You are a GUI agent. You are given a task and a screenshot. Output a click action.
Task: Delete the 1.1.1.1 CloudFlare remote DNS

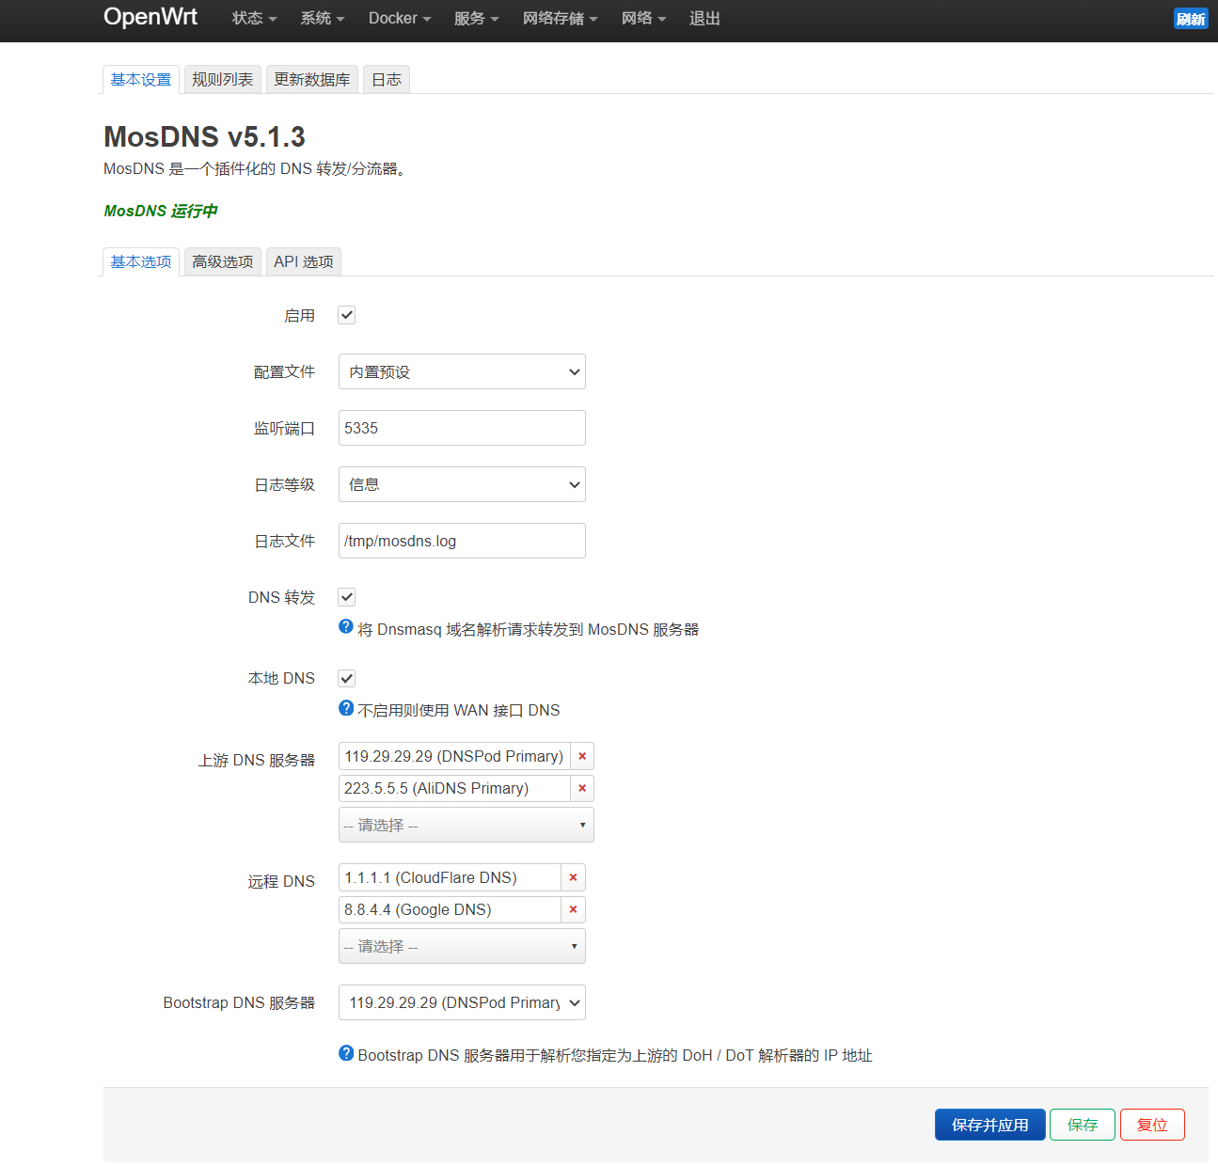pyautogui.click(x=573, y=877)
